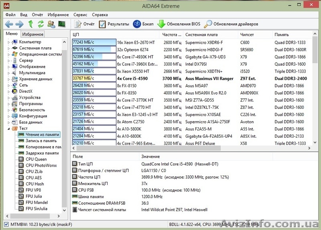
Task: Click the green up-level arrow
Action: click(30, 24)
